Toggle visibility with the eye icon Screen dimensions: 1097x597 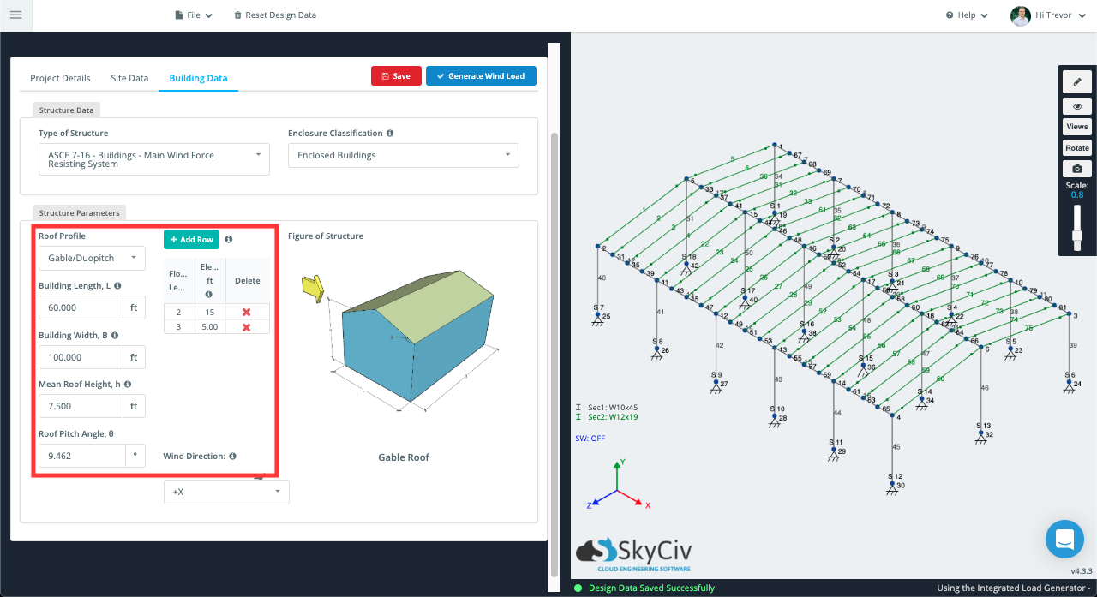[1076, 106]
